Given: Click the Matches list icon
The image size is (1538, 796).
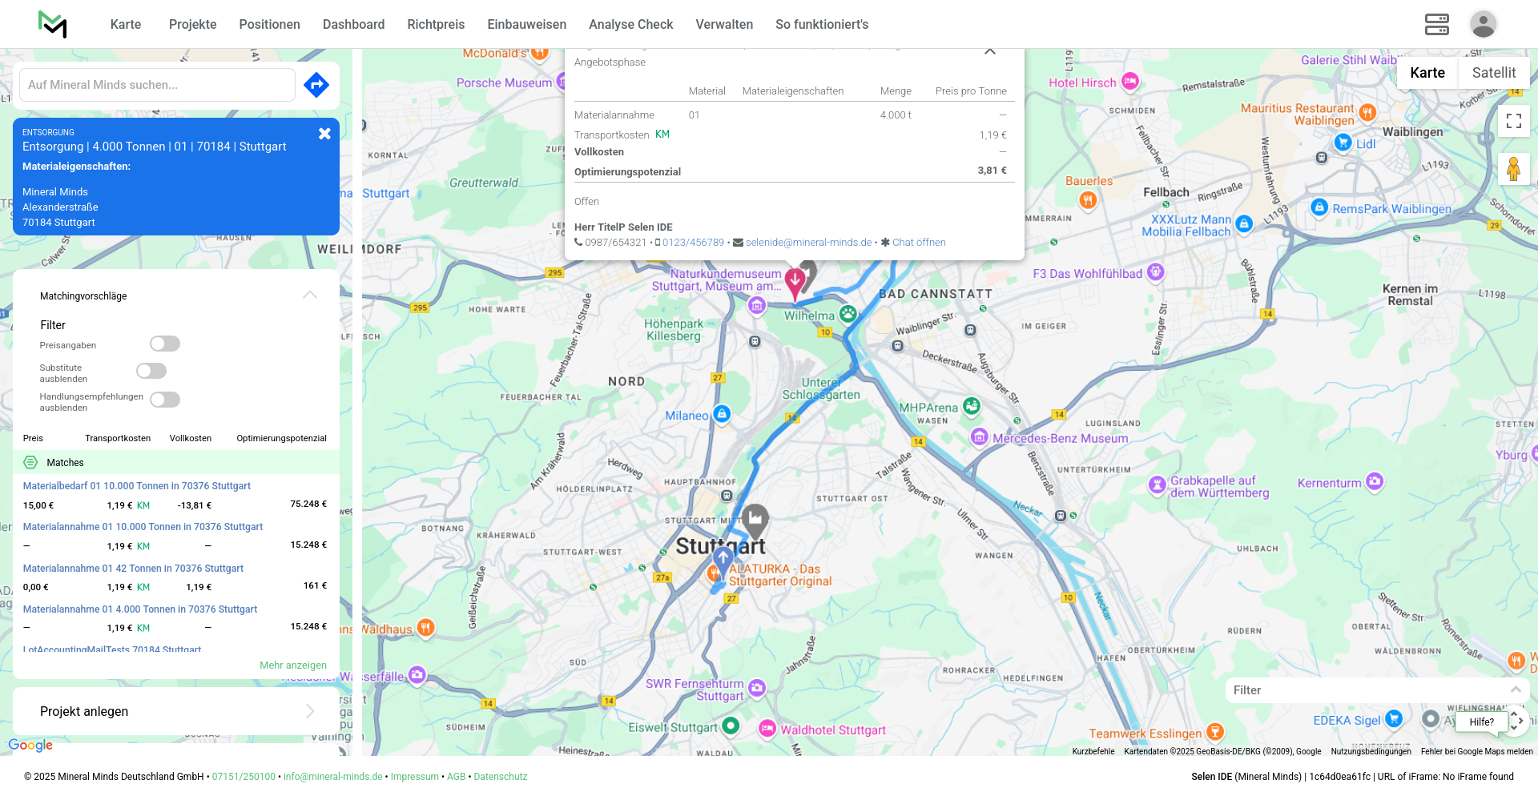Looking at the screenshot, I should 30,462.
